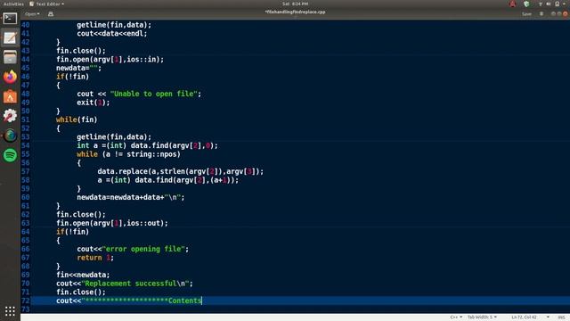Click the "Unable to open file" string
The height and width of the screenshot is (321, 570).
click(x=154, y=94)
